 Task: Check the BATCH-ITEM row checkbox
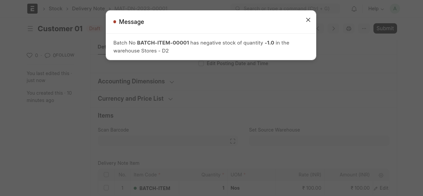tap(106, 188)
